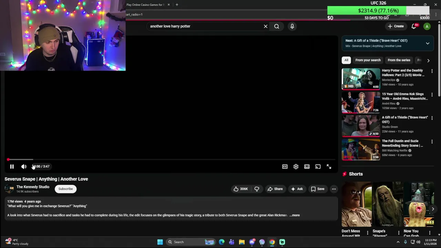Share the Severus Snape video
Screen dimensions: 441x248
[275, 189]
